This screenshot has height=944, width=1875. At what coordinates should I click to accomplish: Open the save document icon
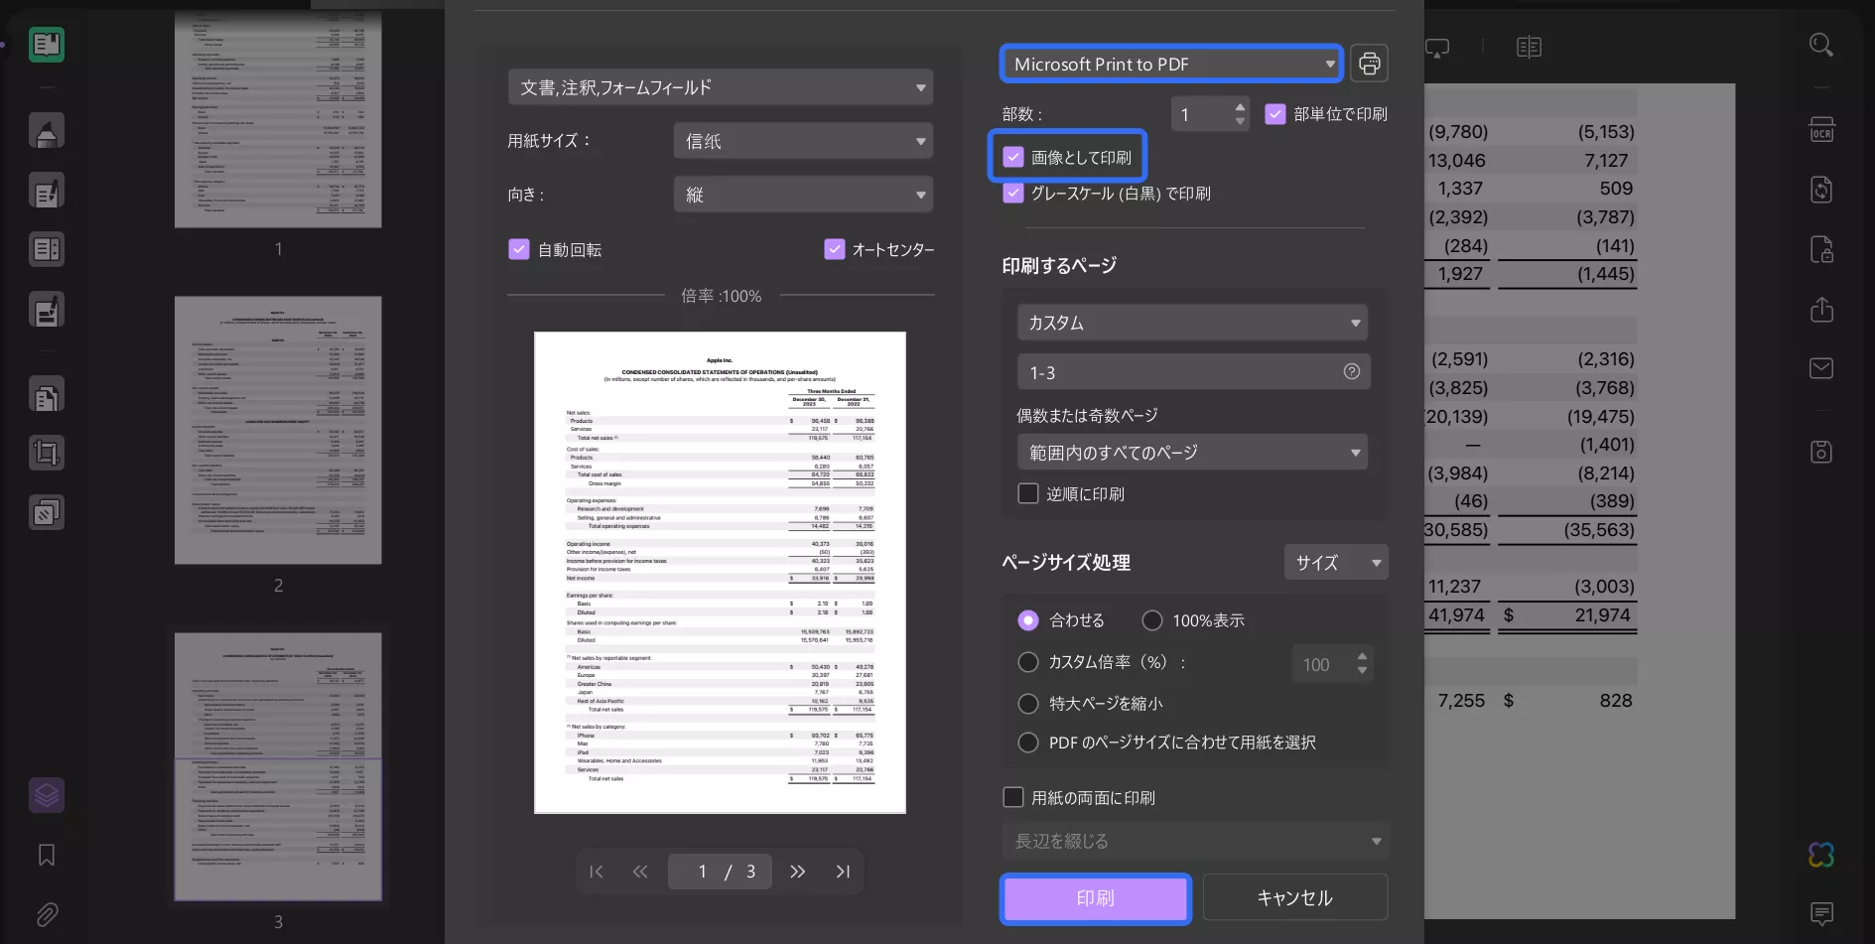point(1821,452)
